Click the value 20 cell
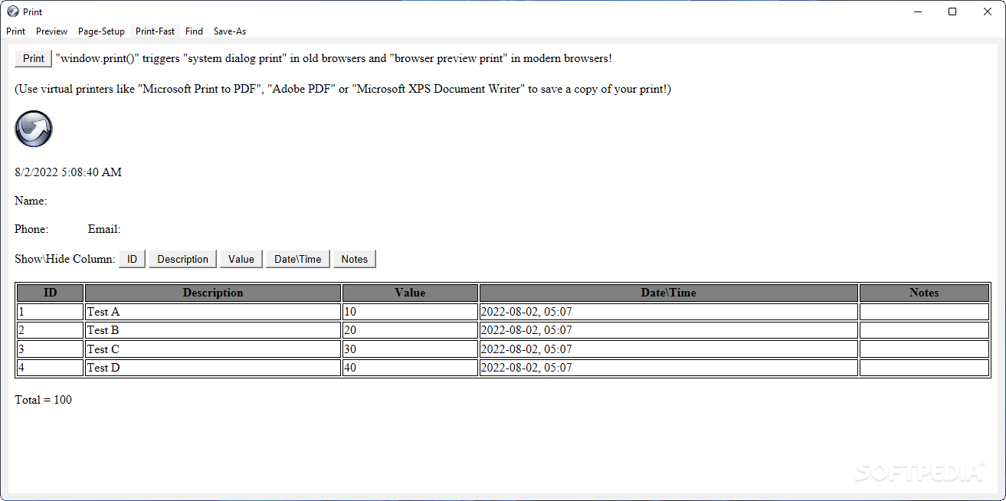Screen dimensions: 1006x501 (x=411, y=330)
